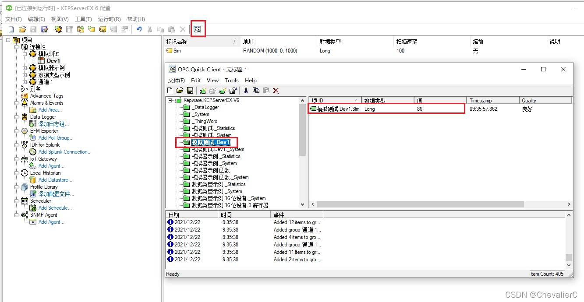This screenshot has height=302, width=584.
Task: Open 文件(F) menu in KEPServerEX
Action: click(14, 19)
